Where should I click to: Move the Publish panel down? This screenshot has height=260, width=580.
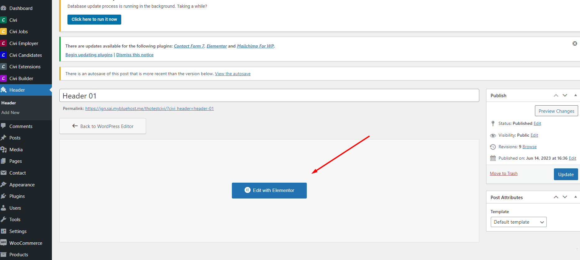[x=565, y=95]
